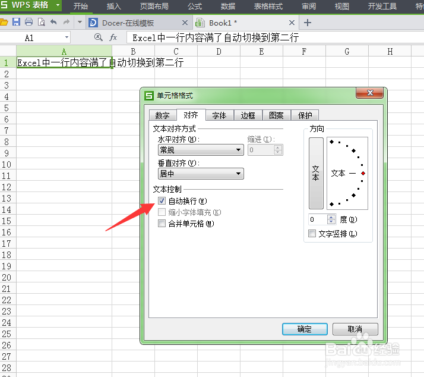Click the open folder icon in toolbar

point(4,22)
